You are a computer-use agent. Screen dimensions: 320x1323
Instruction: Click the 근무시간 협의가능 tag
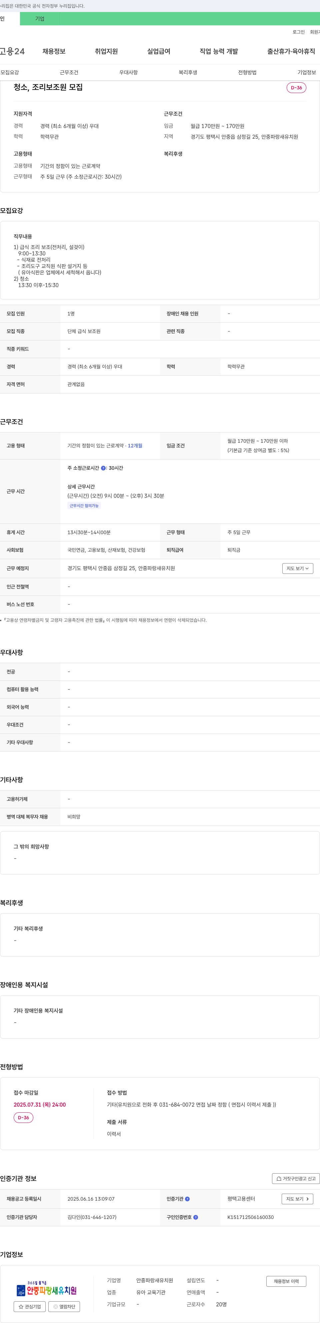(x=84, y=506)
